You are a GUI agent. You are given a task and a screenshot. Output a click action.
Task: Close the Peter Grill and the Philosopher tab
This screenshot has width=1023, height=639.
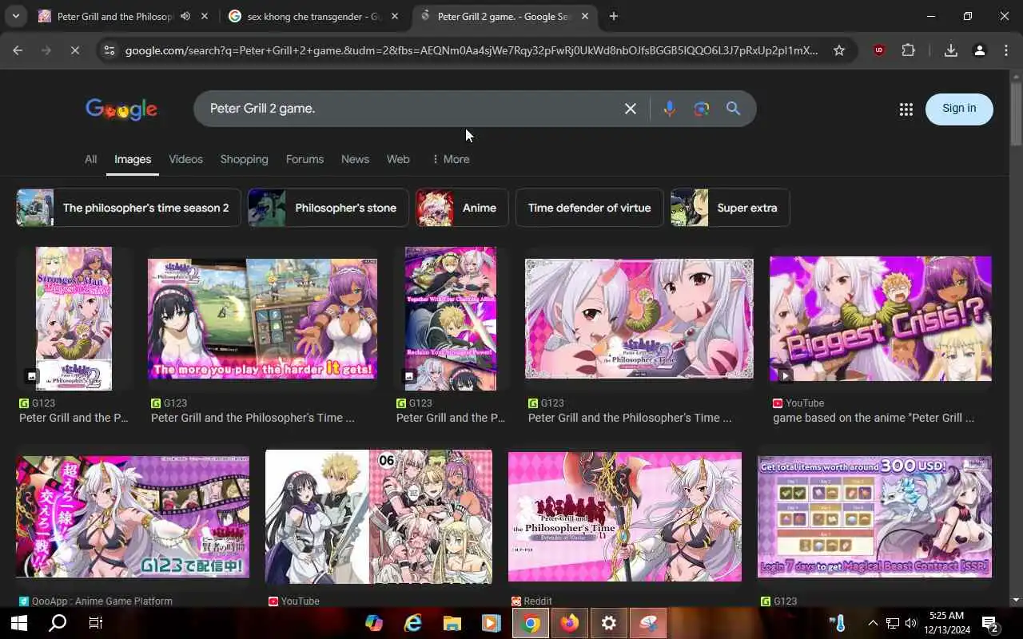tap(205, 16)
